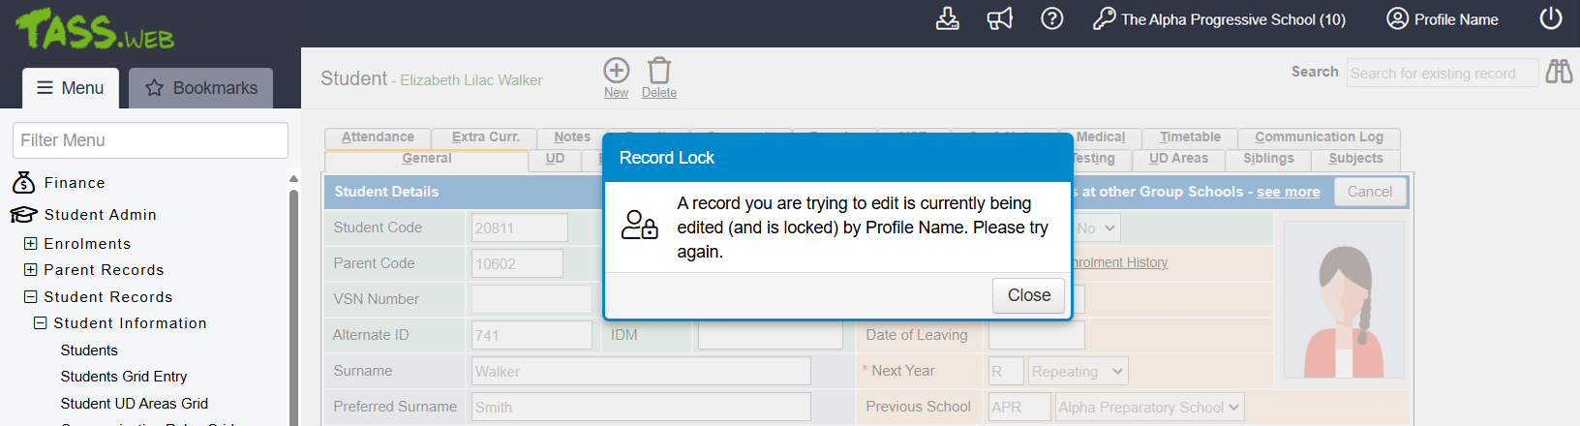Click the download tray icon in header
The image size is (1580, 426).
(947, 19)
